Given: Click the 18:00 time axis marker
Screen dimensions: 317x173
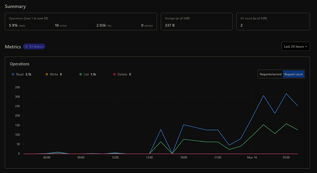Looking at the screenshot, I should [184, 157].
